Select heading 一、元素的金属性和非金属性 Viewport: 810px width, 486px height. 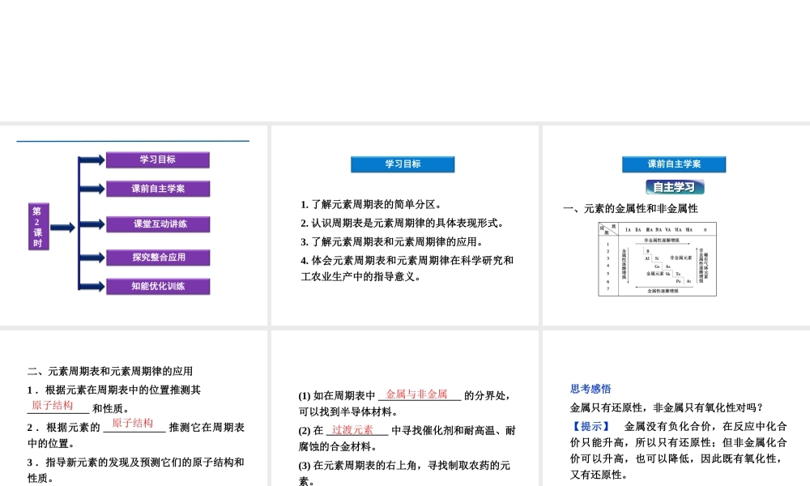point(631,209)
